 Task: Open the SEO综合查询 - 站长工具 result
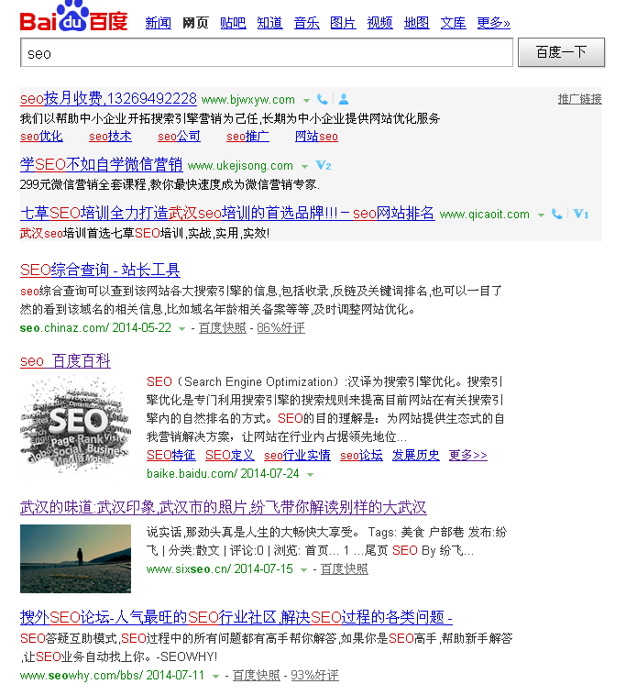pos(100,270)
